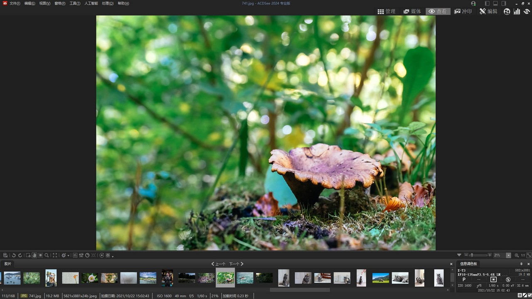Open the histogram statistics icon
Image resolution: width=532 pixels, height=299 pixels.
click(517, 12)
